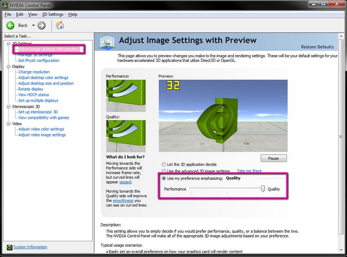Select Let the 3D application decide
Image resolution: width=347 pixels, height=257 pixels.
tap(164, 165)
